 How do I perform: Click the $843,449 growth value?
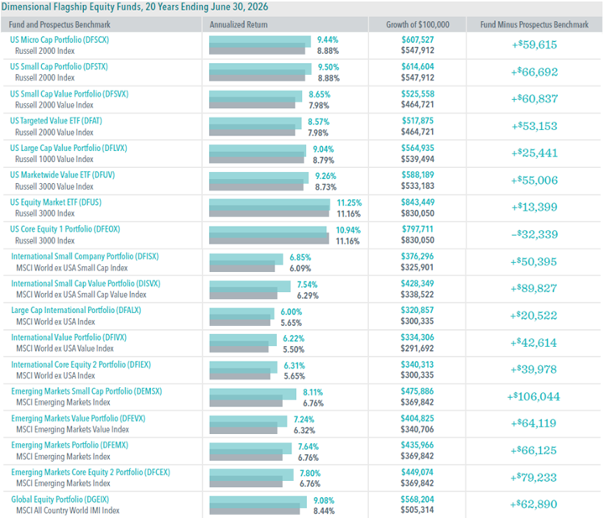click(x=418, y=202)
